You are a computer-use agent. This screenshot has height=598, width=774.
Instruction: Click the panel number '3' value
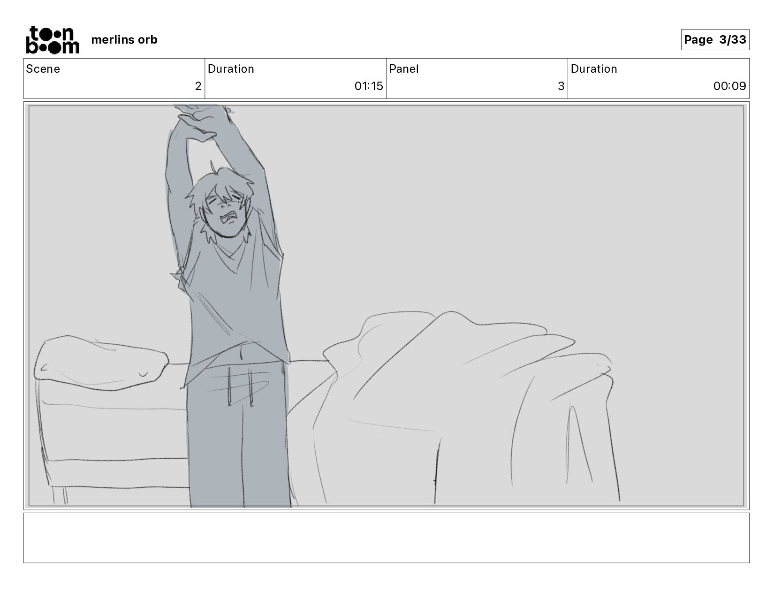561,86
